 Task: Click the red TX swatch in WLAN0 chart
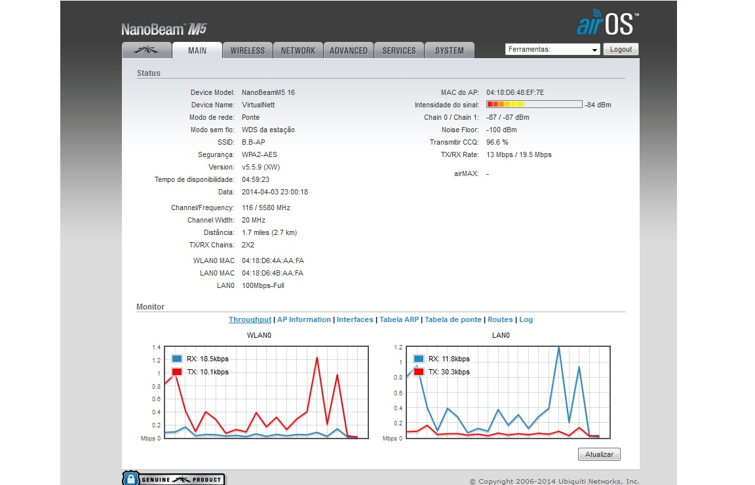point(177,372)
